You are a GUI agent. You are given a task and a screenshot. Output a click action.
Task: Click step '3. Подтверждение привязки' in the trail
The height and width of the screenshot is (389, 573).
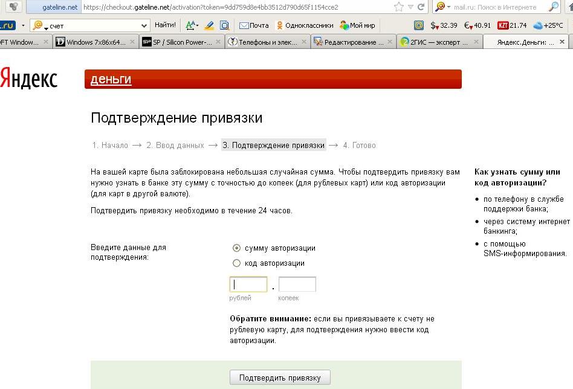(273, 146)
